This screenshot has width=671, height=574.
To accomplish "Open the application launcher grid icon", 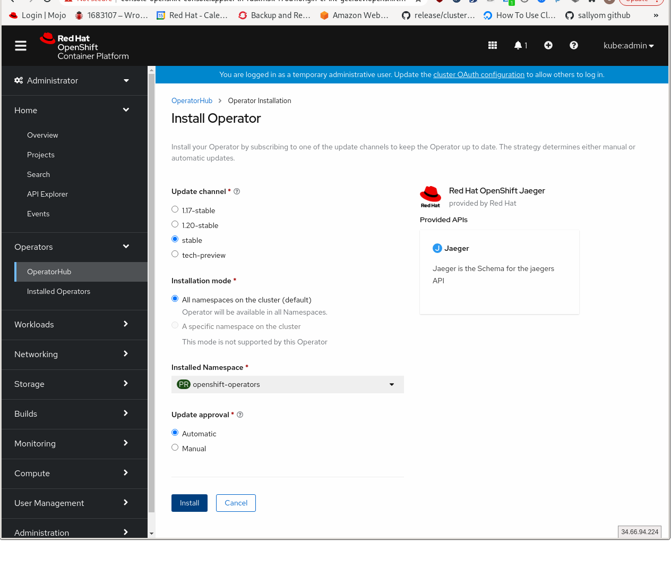I will (x=493, y=46).
